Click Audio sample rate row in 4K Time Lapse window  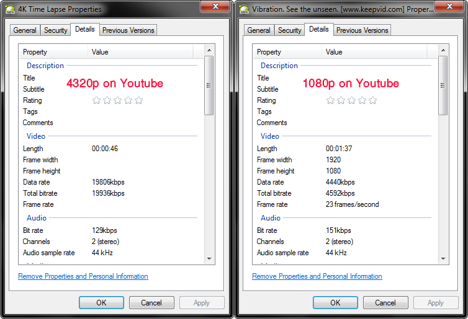pos(111,253)
